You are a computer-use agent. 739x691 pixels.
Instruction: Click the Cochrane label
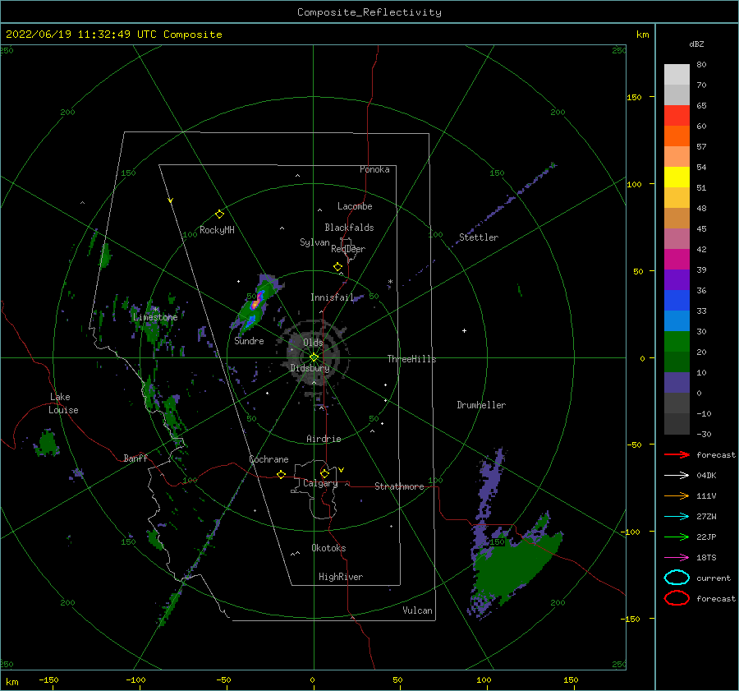[x=269, y=459]
